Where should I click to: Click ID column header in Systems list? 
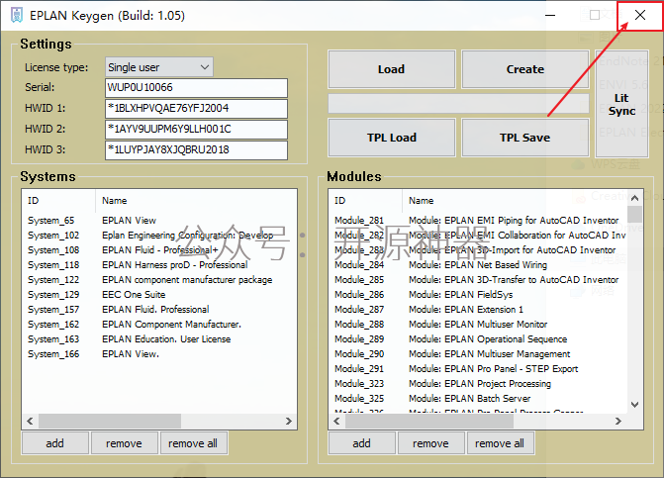point(58,200)
